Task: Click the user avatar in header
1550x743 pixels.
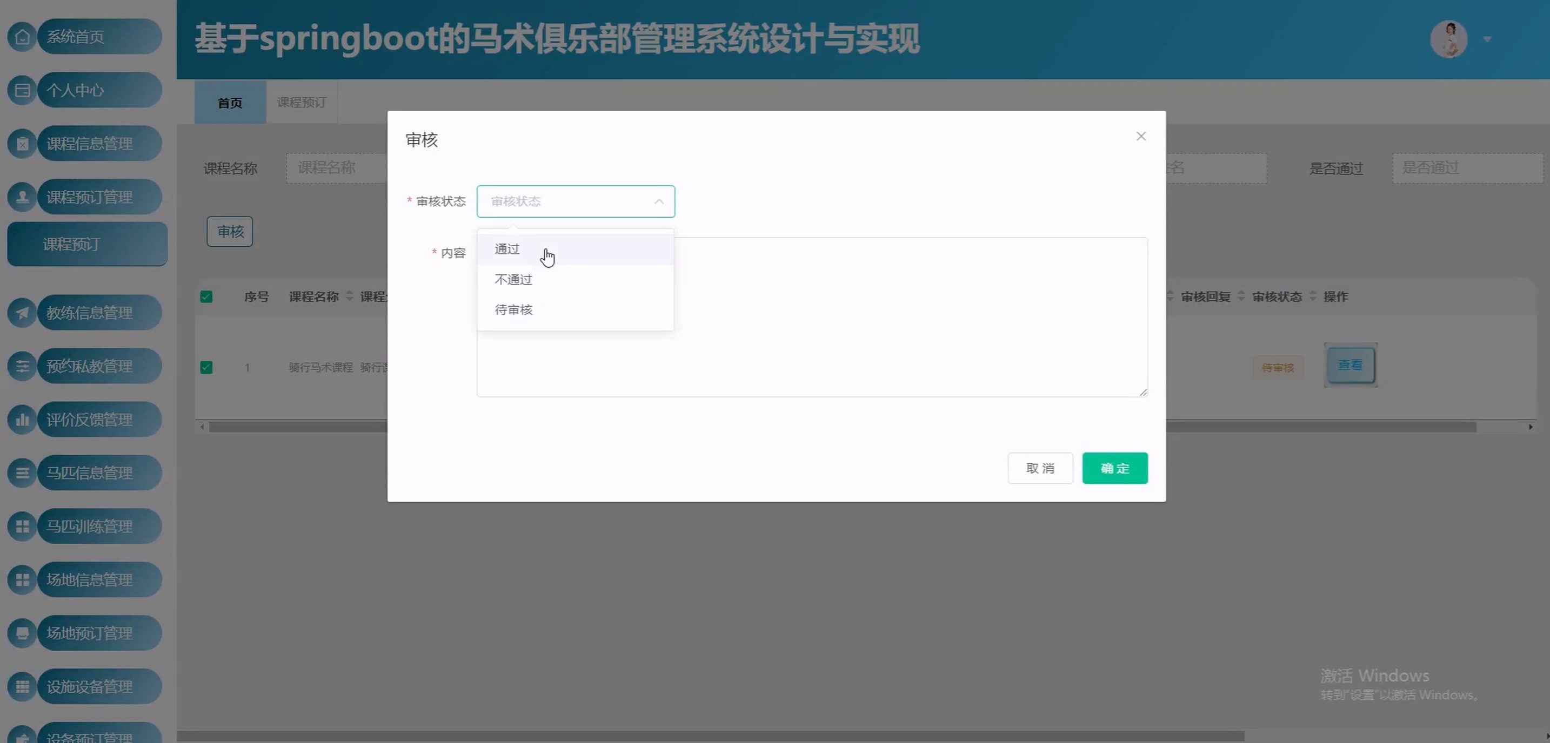Action: [x=1448, y=39]
